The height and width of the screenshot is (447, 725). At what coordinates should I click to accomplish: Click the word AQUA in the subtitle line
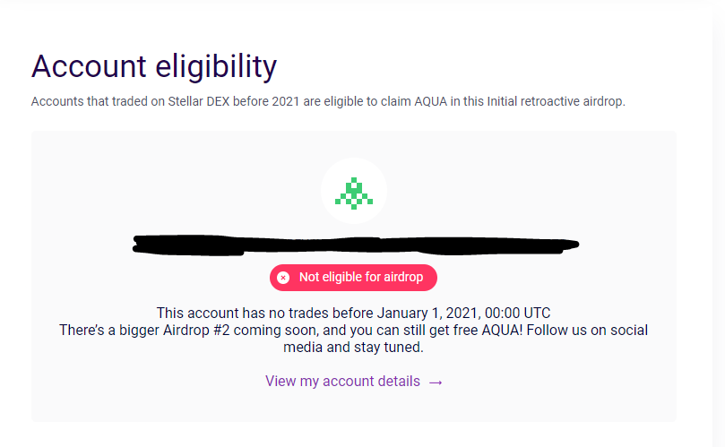tap(430, 101)
